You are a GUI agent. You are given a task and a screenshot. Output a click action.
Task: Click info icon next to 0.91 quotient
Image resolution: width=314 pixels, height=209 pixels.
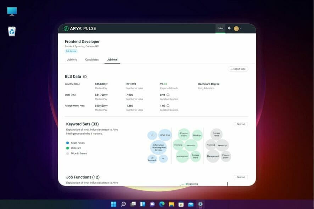click(168, 95)
